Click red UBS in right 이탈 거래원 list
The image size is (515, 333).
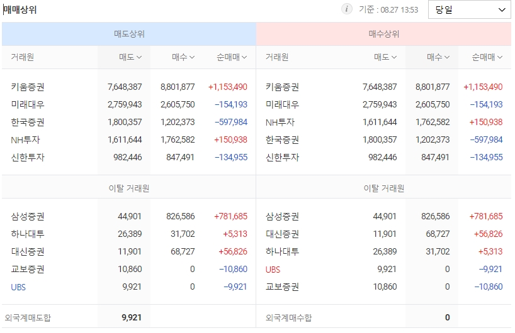[273, 270]
